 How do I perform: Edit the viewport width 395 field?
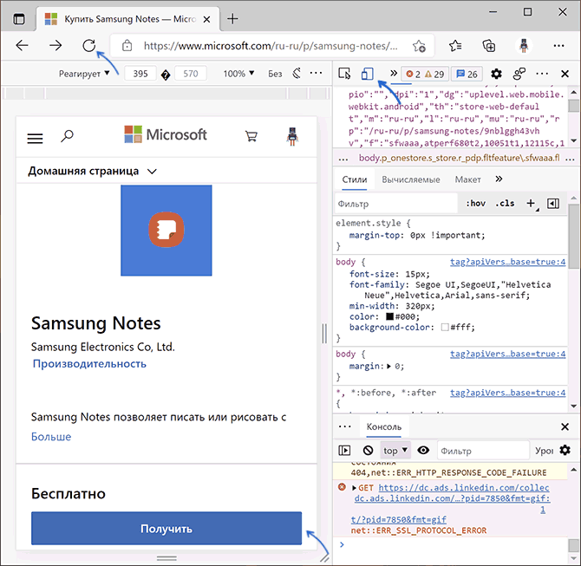(x=140, y=74)
